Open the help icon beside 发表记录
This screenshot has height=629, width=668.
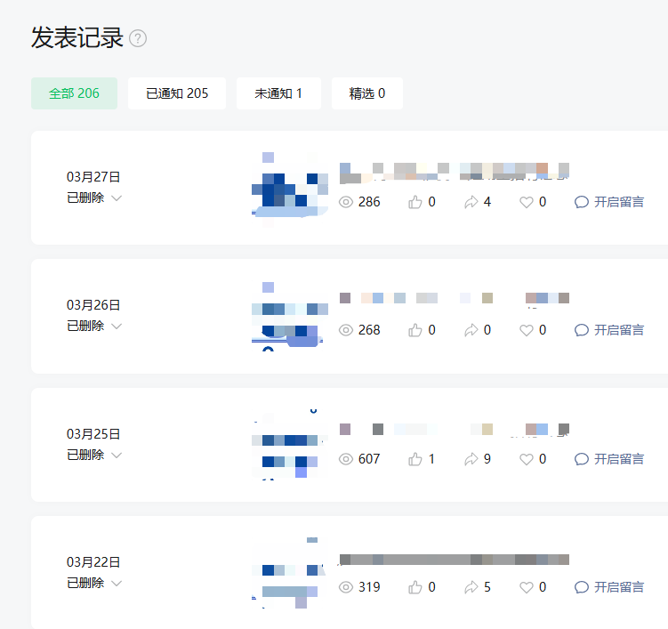pyautogui.click(x=138, y=38)
